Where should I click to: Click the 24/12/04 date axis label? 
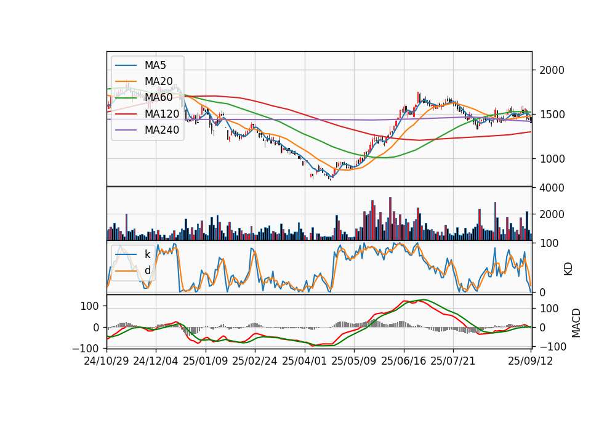click(156, 361)
